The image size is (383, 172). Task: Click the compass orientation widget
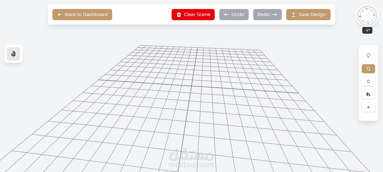[x=367, y=16]
